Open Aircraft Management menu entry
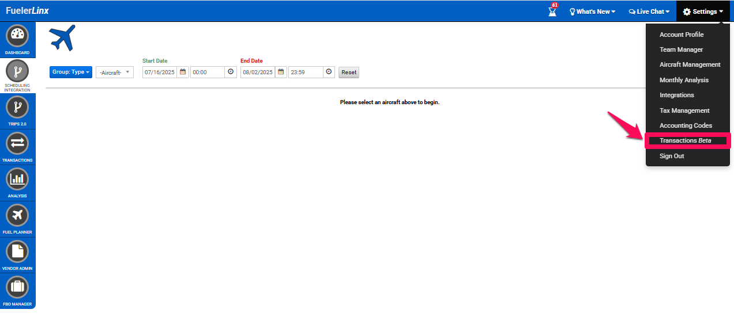 coord(690,64)
